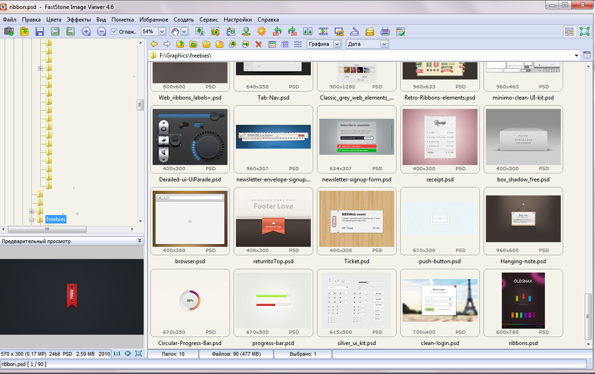Click the red X delete icon
Image resolution: width=595 pixels, height=374 pixels.
coord(258,44)
